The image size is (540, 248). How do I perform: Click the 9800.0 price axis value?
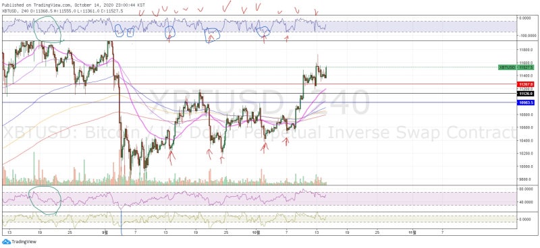(526, 179)
